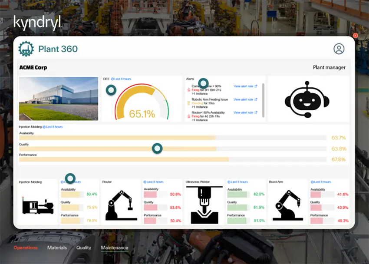
Task: Click the Router Availability bar at 50.8%
Action: pyautogui.click(x=155, y=195)
